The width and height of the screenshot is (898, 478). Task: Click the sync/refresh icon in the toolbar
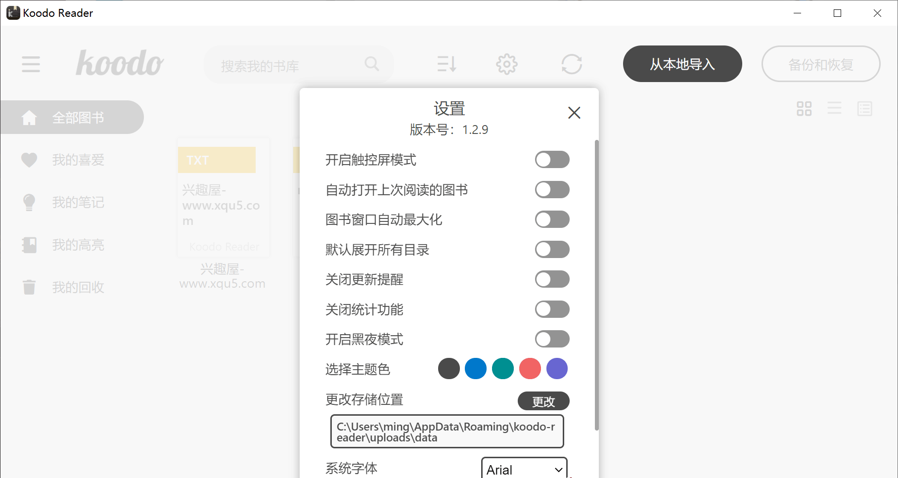click(572, 64)
